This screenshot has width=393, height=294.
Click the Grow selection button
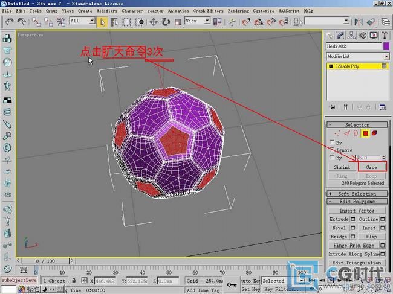pyautogui.click(x=372, y=167)
